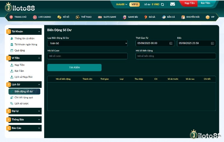Click the Tìm Kiếm search button
Viewport: 224px width, 142px height.
click(74, 67)
